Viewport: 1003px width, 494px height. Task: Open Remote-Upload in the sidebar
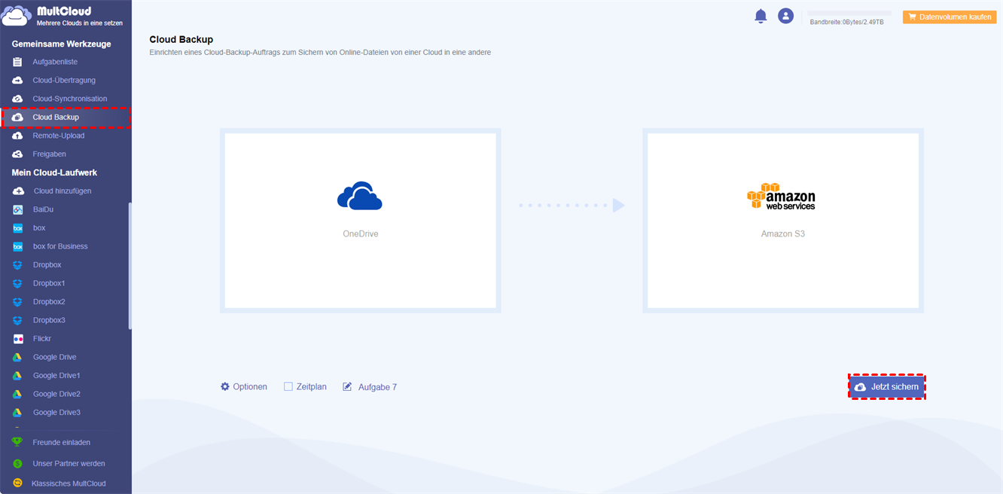(x=59, y=136)
